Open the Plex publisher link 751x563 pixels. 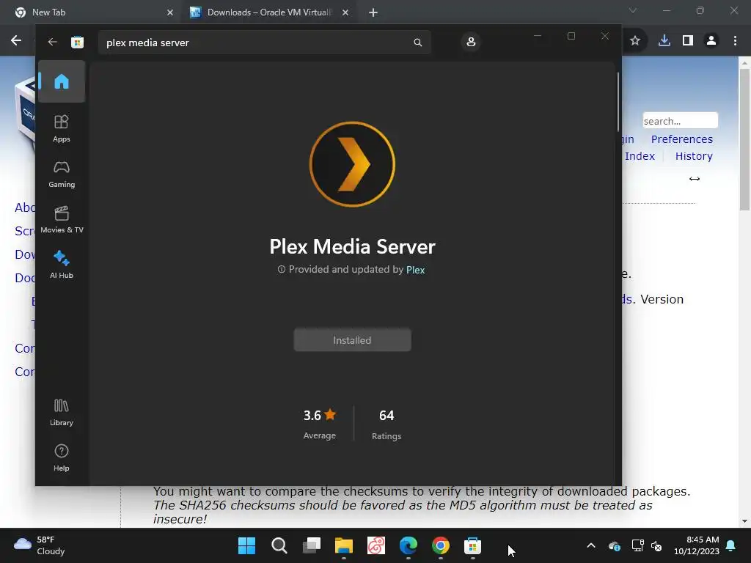coord(415,270)
